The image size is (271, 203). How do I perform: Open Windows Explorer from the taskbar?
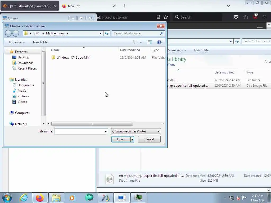(x=56, y=198)
